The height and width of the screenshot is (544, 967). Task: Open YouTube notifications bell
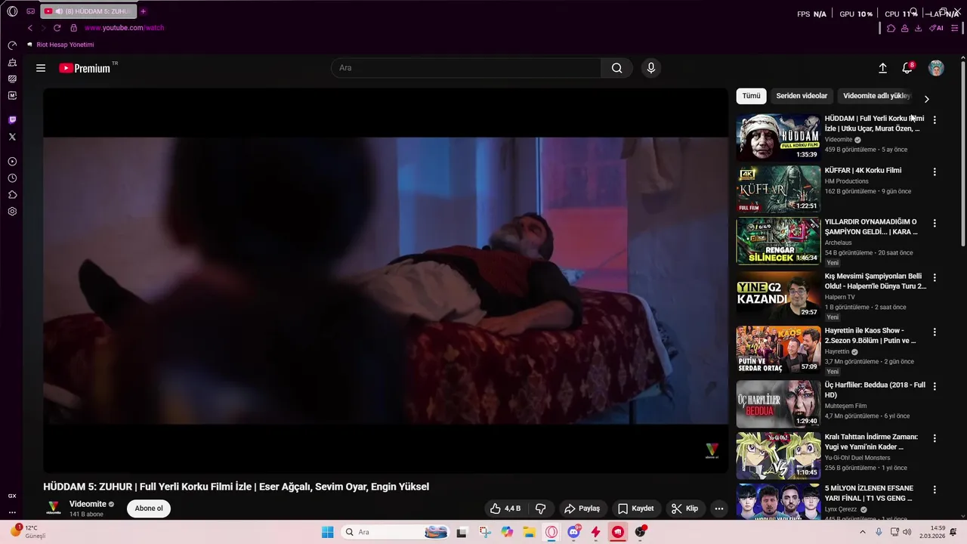(907, 68)
